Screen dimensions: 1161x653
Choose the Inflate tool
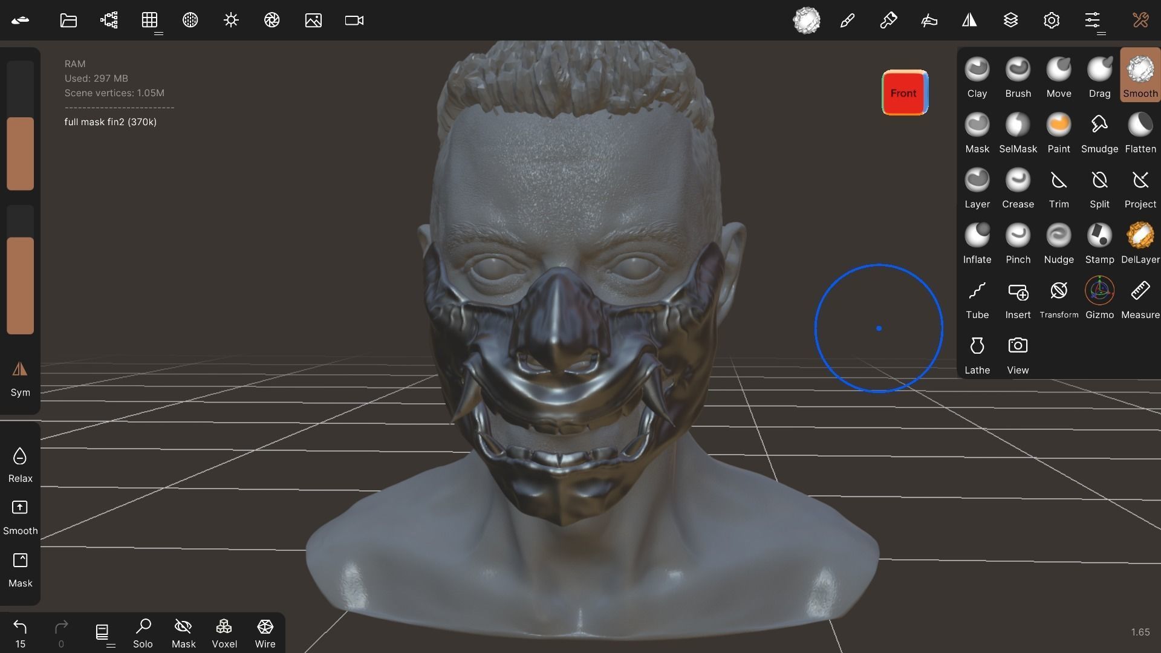[x=977, y=242]
